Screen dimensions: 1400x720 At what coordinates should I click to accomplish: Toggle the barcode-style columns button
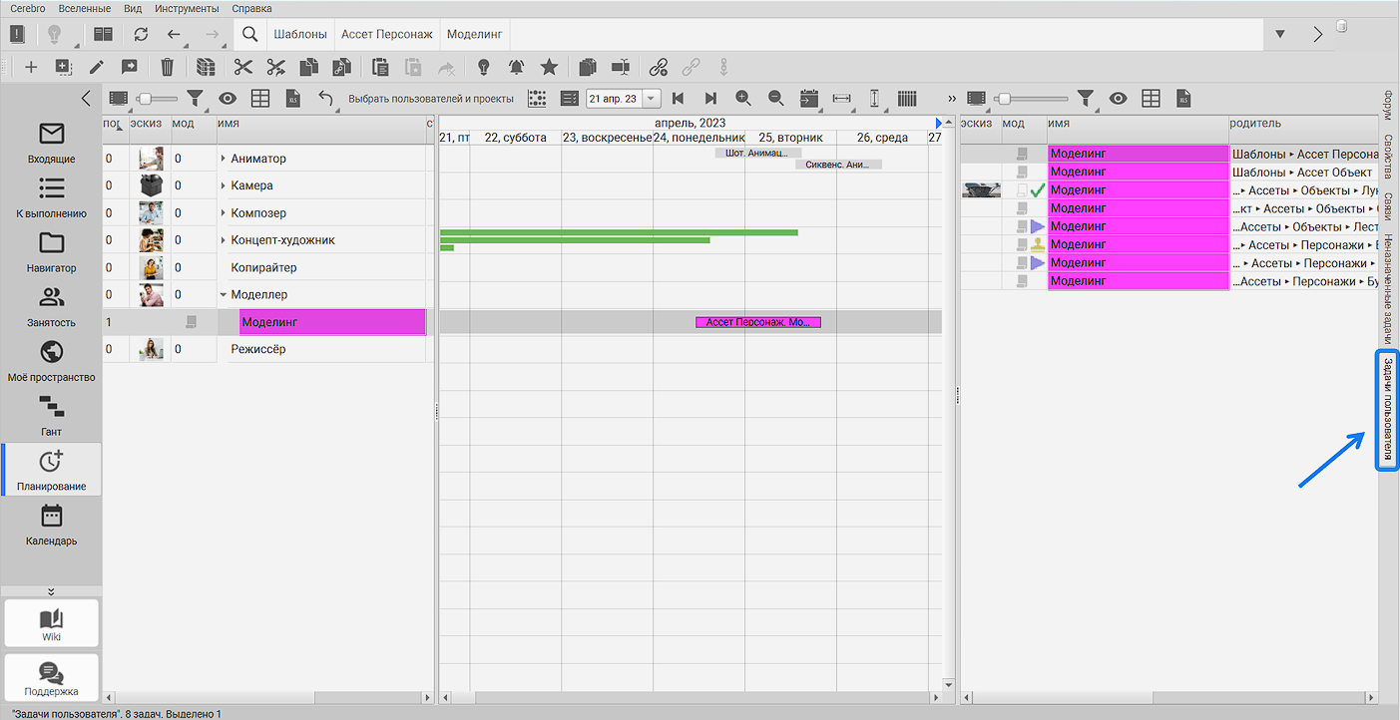907,99
